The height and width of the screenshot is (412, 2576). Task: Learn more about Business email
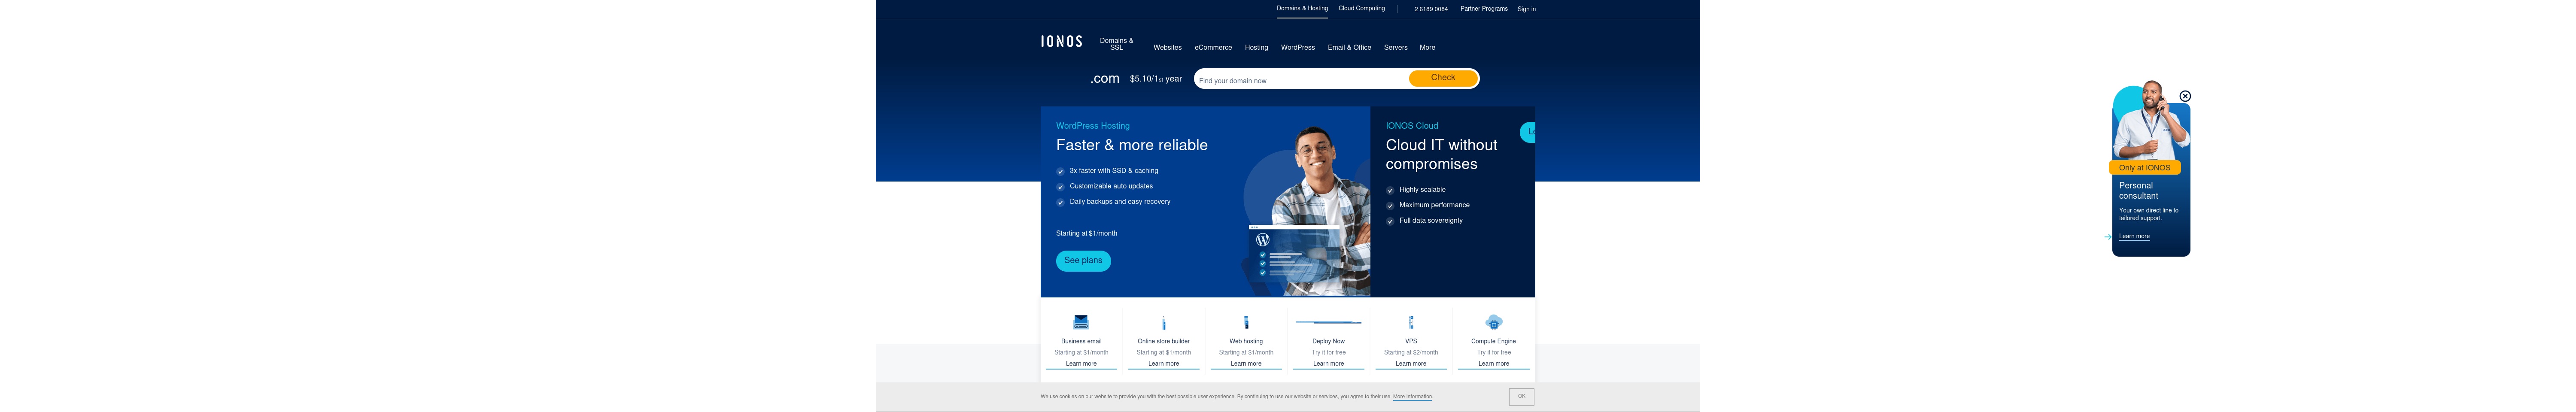point(1081,364)
